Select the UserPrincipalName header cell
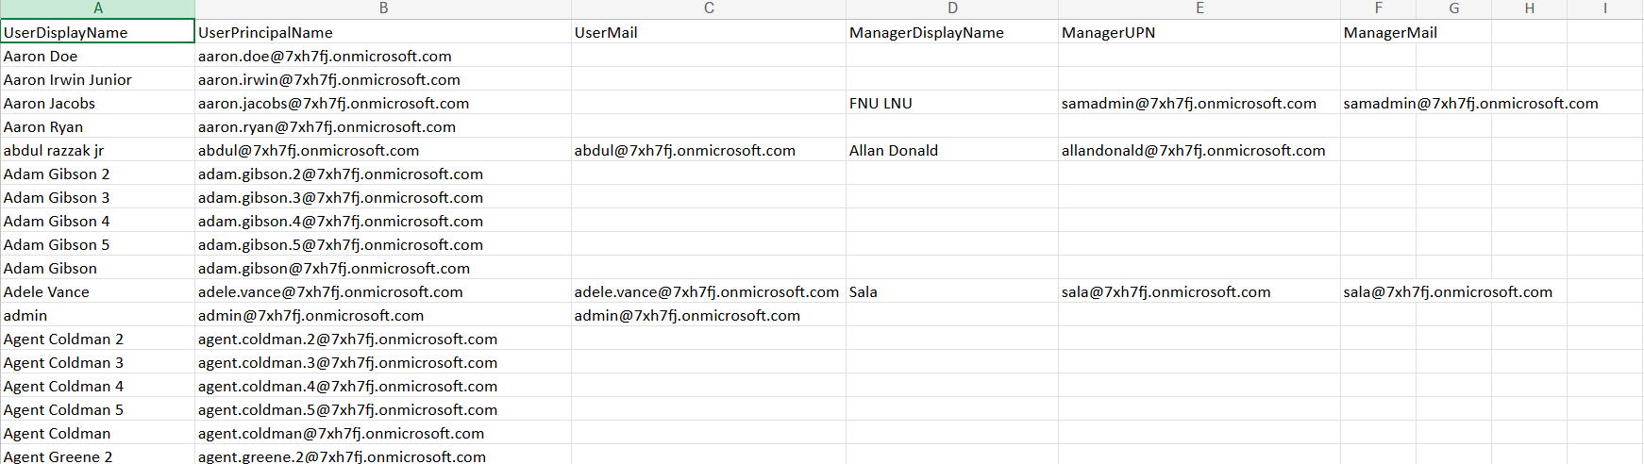 pyautogui.click(x=382, y=32)
